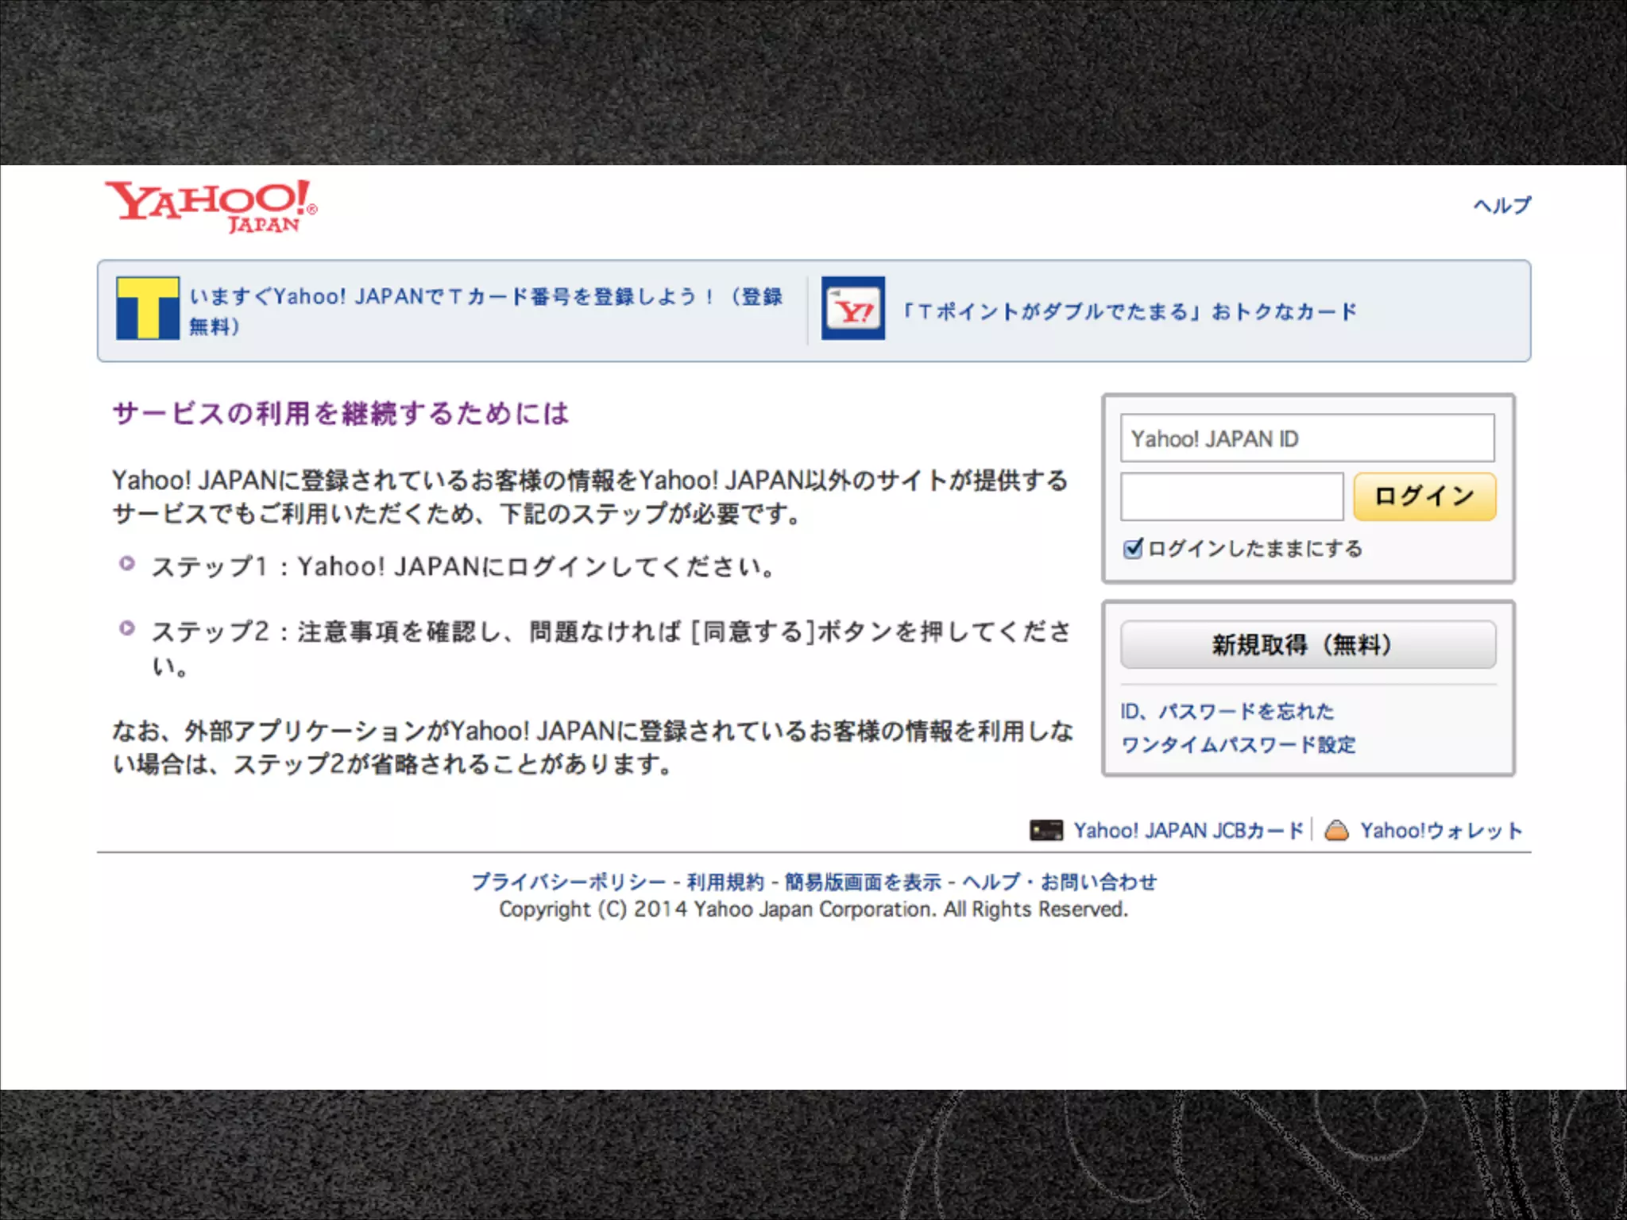The width and height of the screenshot is (1627, 1220).
Task: Open the 簡易版画面を表示 footer link
Action: pyautogui.click(x=863, y=882)
